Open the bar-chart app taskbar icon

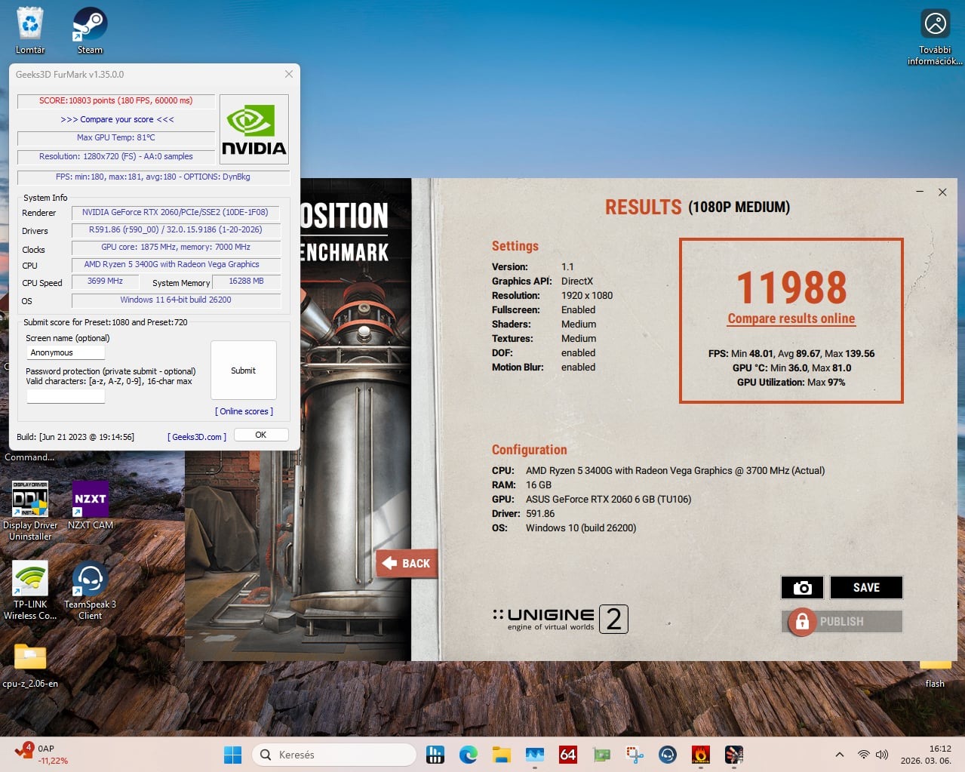pos(435,754)
